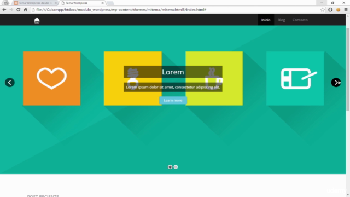Close the browser window
This screenshot has width=350, height=197.
pyautogui.click(x=344, y=3)
